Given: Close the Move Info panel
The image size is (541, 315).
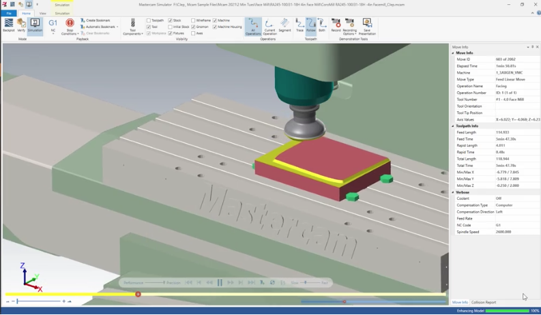Looking at the screenshot, I should pos(537,47).
